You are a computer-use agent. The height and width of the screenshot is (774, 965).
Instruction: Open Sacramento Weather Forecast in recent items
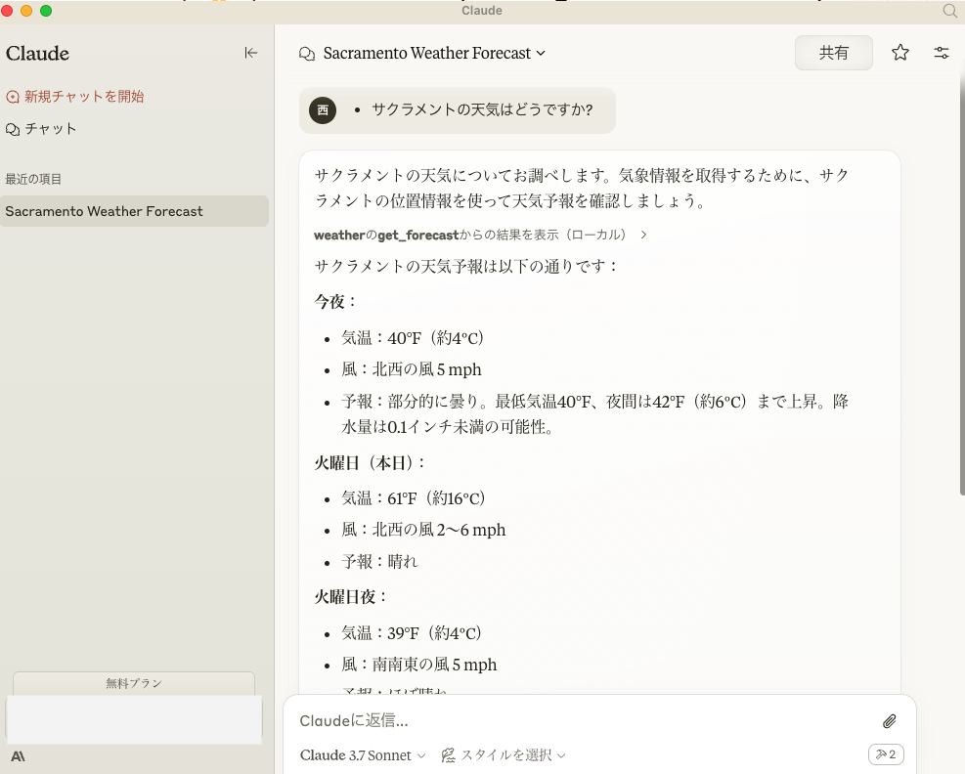134,211
